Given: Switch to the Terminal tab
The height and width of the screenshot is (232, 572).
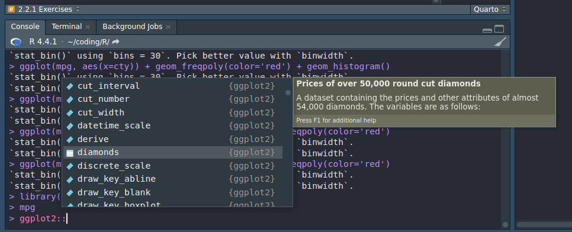Looking at the screenshot, I should (x=66, y=27).
